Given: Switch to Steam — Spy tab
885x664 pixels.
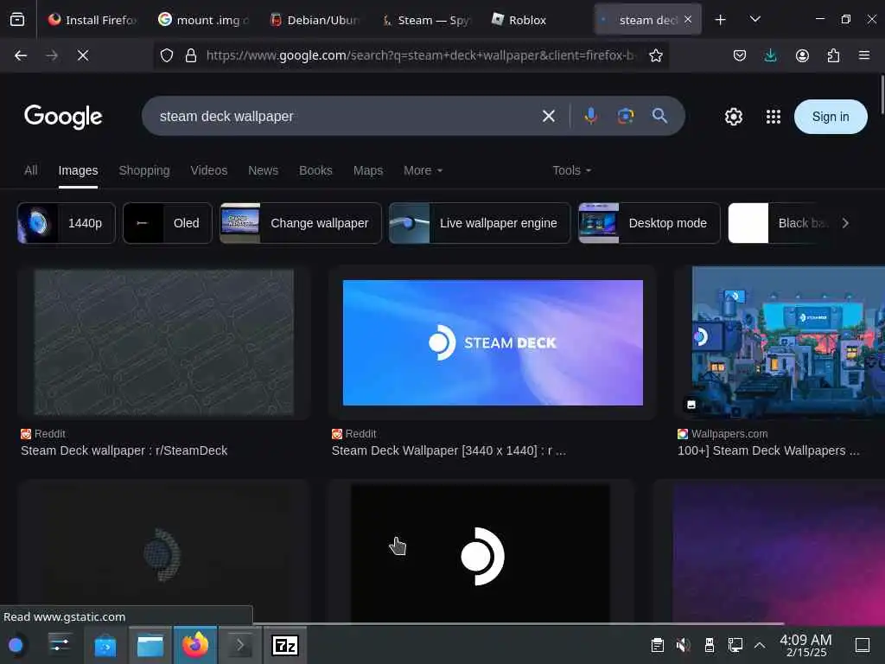Looking at the screenshot, I should point(425,20).
